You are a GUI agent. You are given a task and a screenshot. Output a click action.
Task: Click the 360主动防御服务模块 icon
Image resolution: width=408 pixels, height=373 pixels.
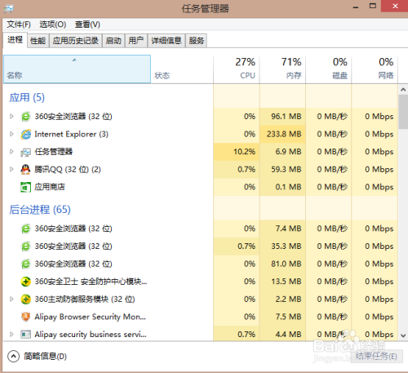coord(26,300)
